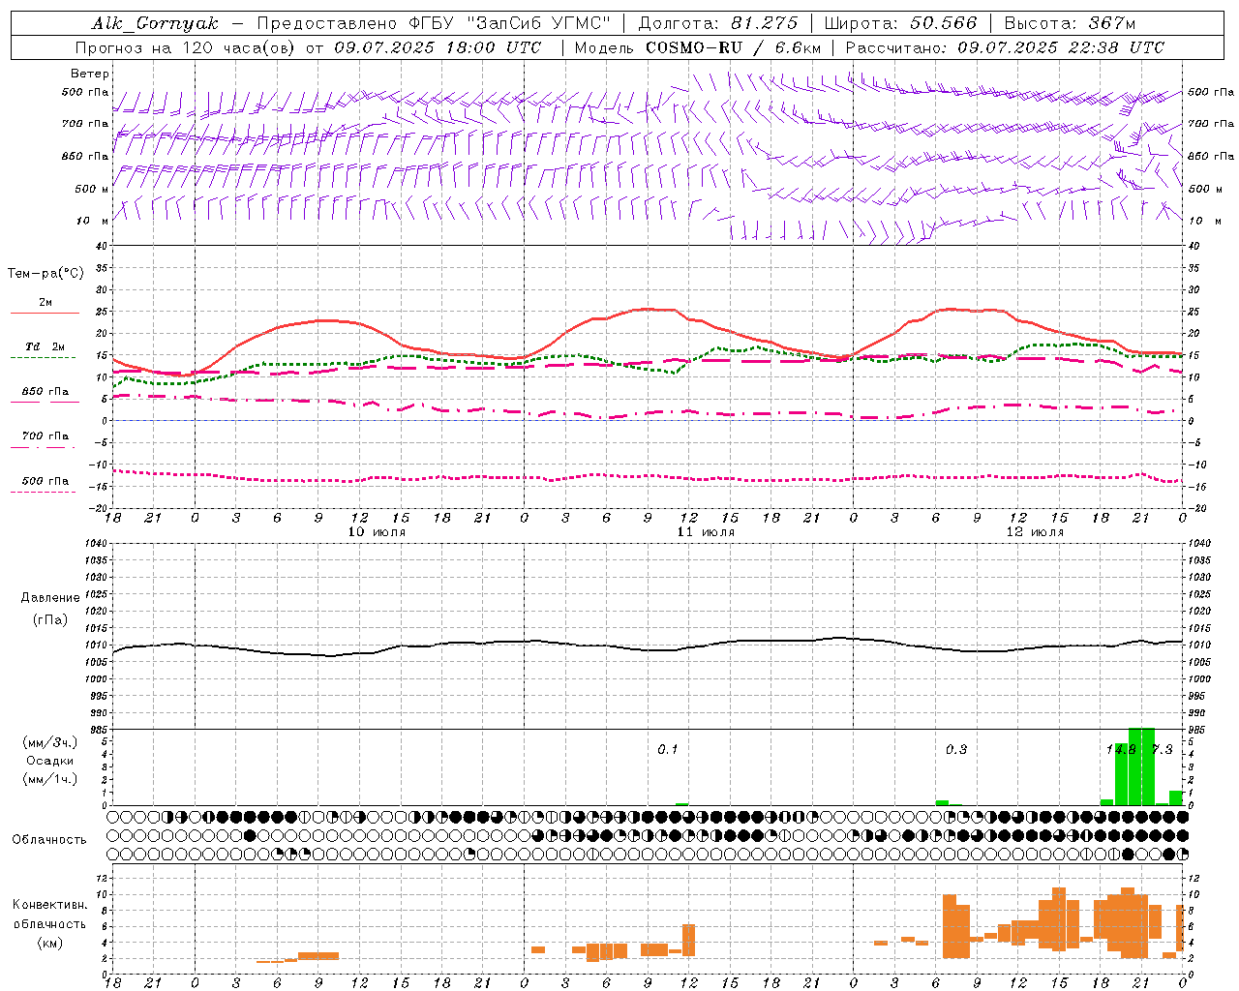Click the 2м temperature legend entry

45,303
